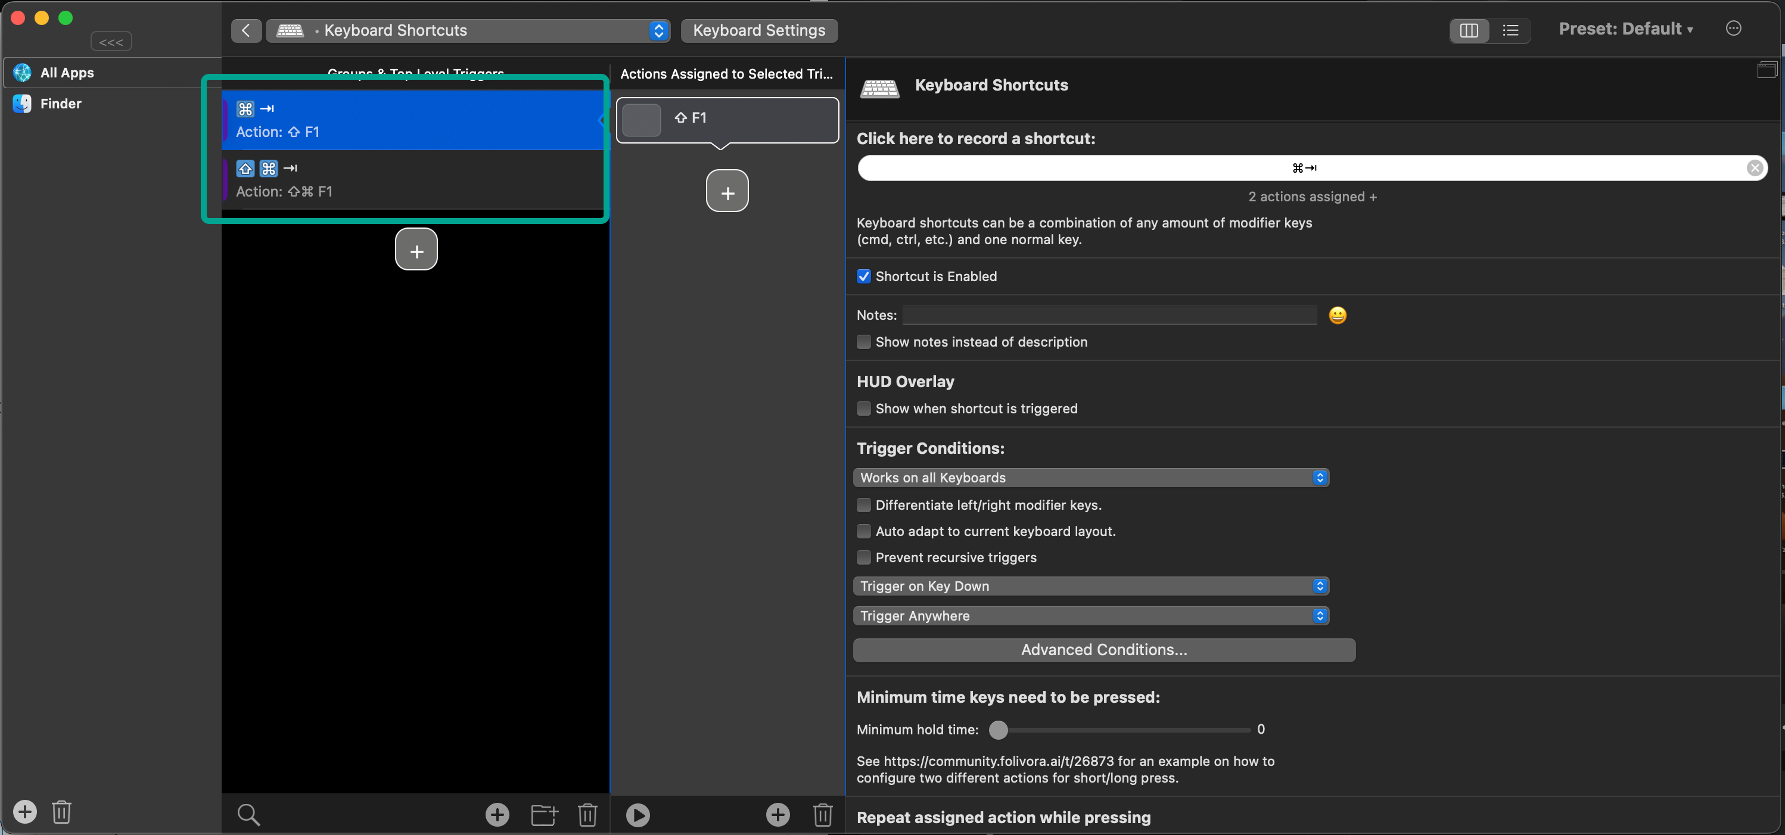This screenshot has width=1785, height=835.
Task: Enable Show when shortcut is triggered
Action: coord(864,409)
